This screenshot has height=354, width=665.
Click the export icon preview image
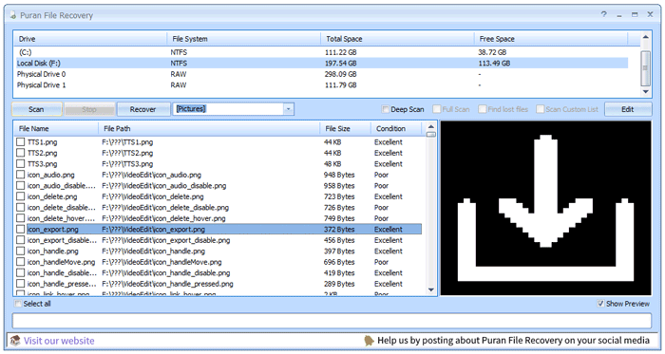tap(546, 208)
